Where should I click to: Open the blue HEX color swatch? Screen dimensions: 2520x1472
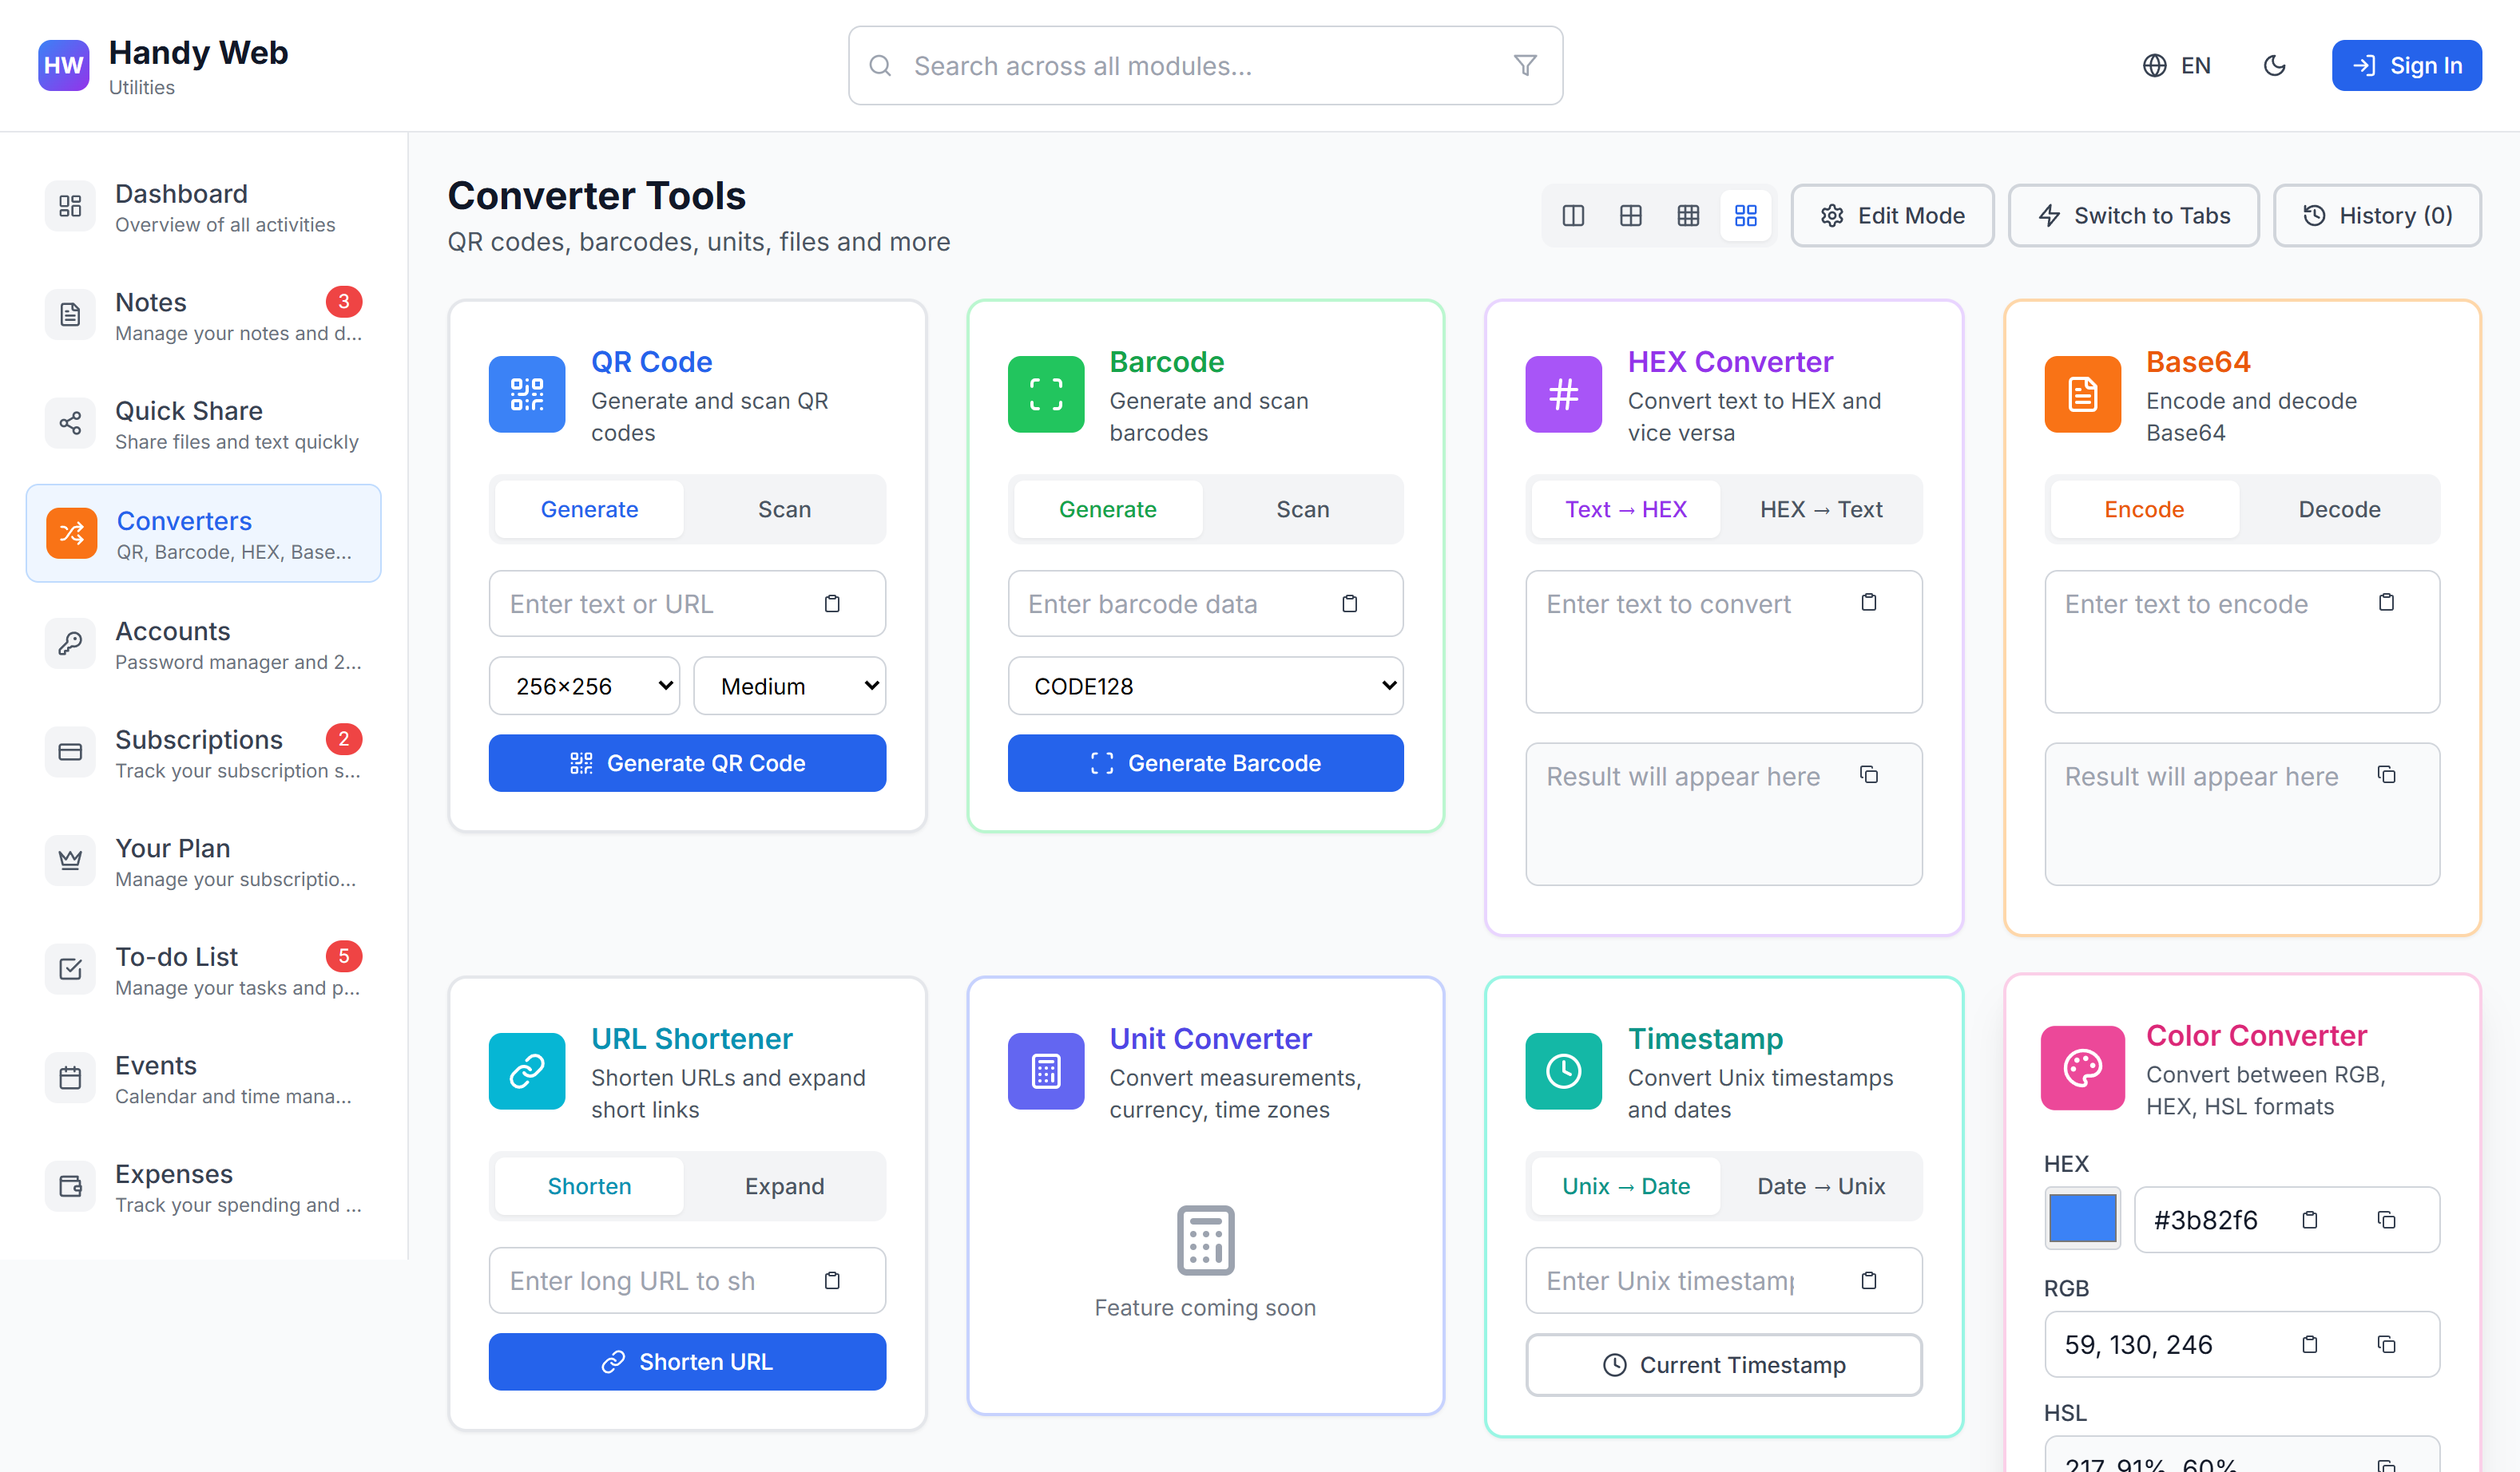[2082, 1219]
